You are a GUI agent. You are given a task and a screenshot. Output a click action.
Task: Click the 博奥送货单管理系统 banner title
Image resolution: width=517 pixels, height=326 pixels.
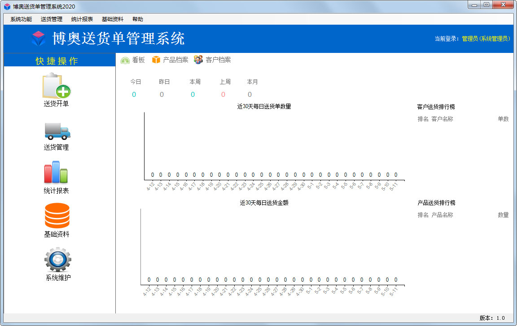point(118,39)
